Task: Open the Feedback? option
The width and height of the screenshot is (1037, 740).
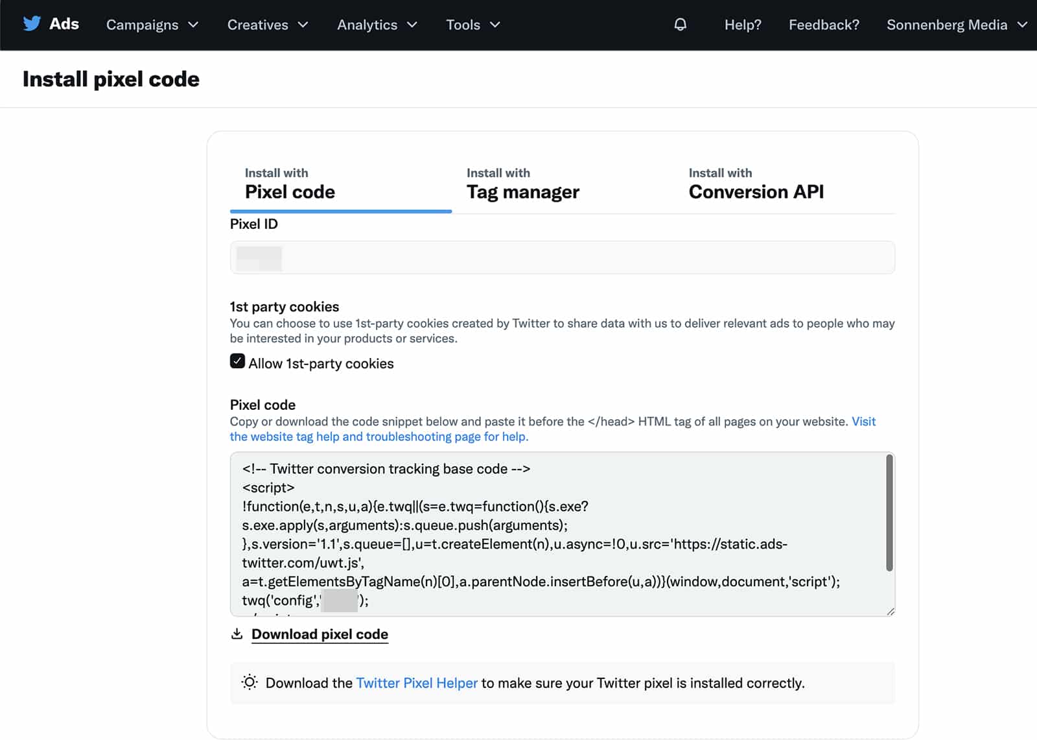Action: [824, 25]
